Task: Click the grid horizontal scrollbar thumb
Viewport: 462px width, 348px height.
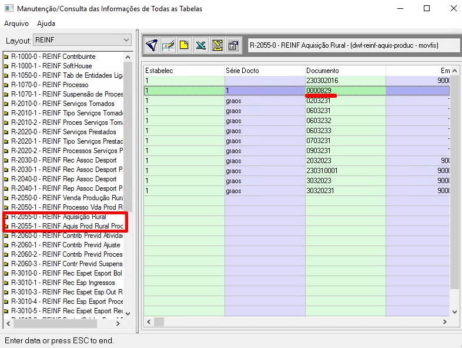Action: pos(159,322)
